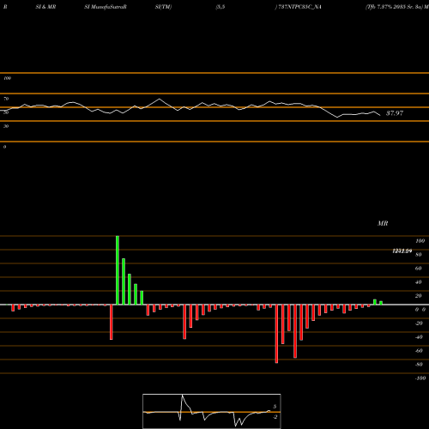This screenshot has height=429, width=429.
Task: Click the 1232.09 value label
Action: [402, 251]
